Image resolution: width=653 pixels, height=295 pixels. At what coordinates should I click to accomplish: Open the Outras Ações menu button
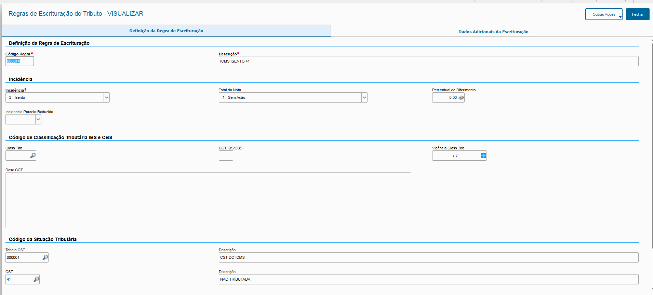pyautogui.click(x=604, y=14)
